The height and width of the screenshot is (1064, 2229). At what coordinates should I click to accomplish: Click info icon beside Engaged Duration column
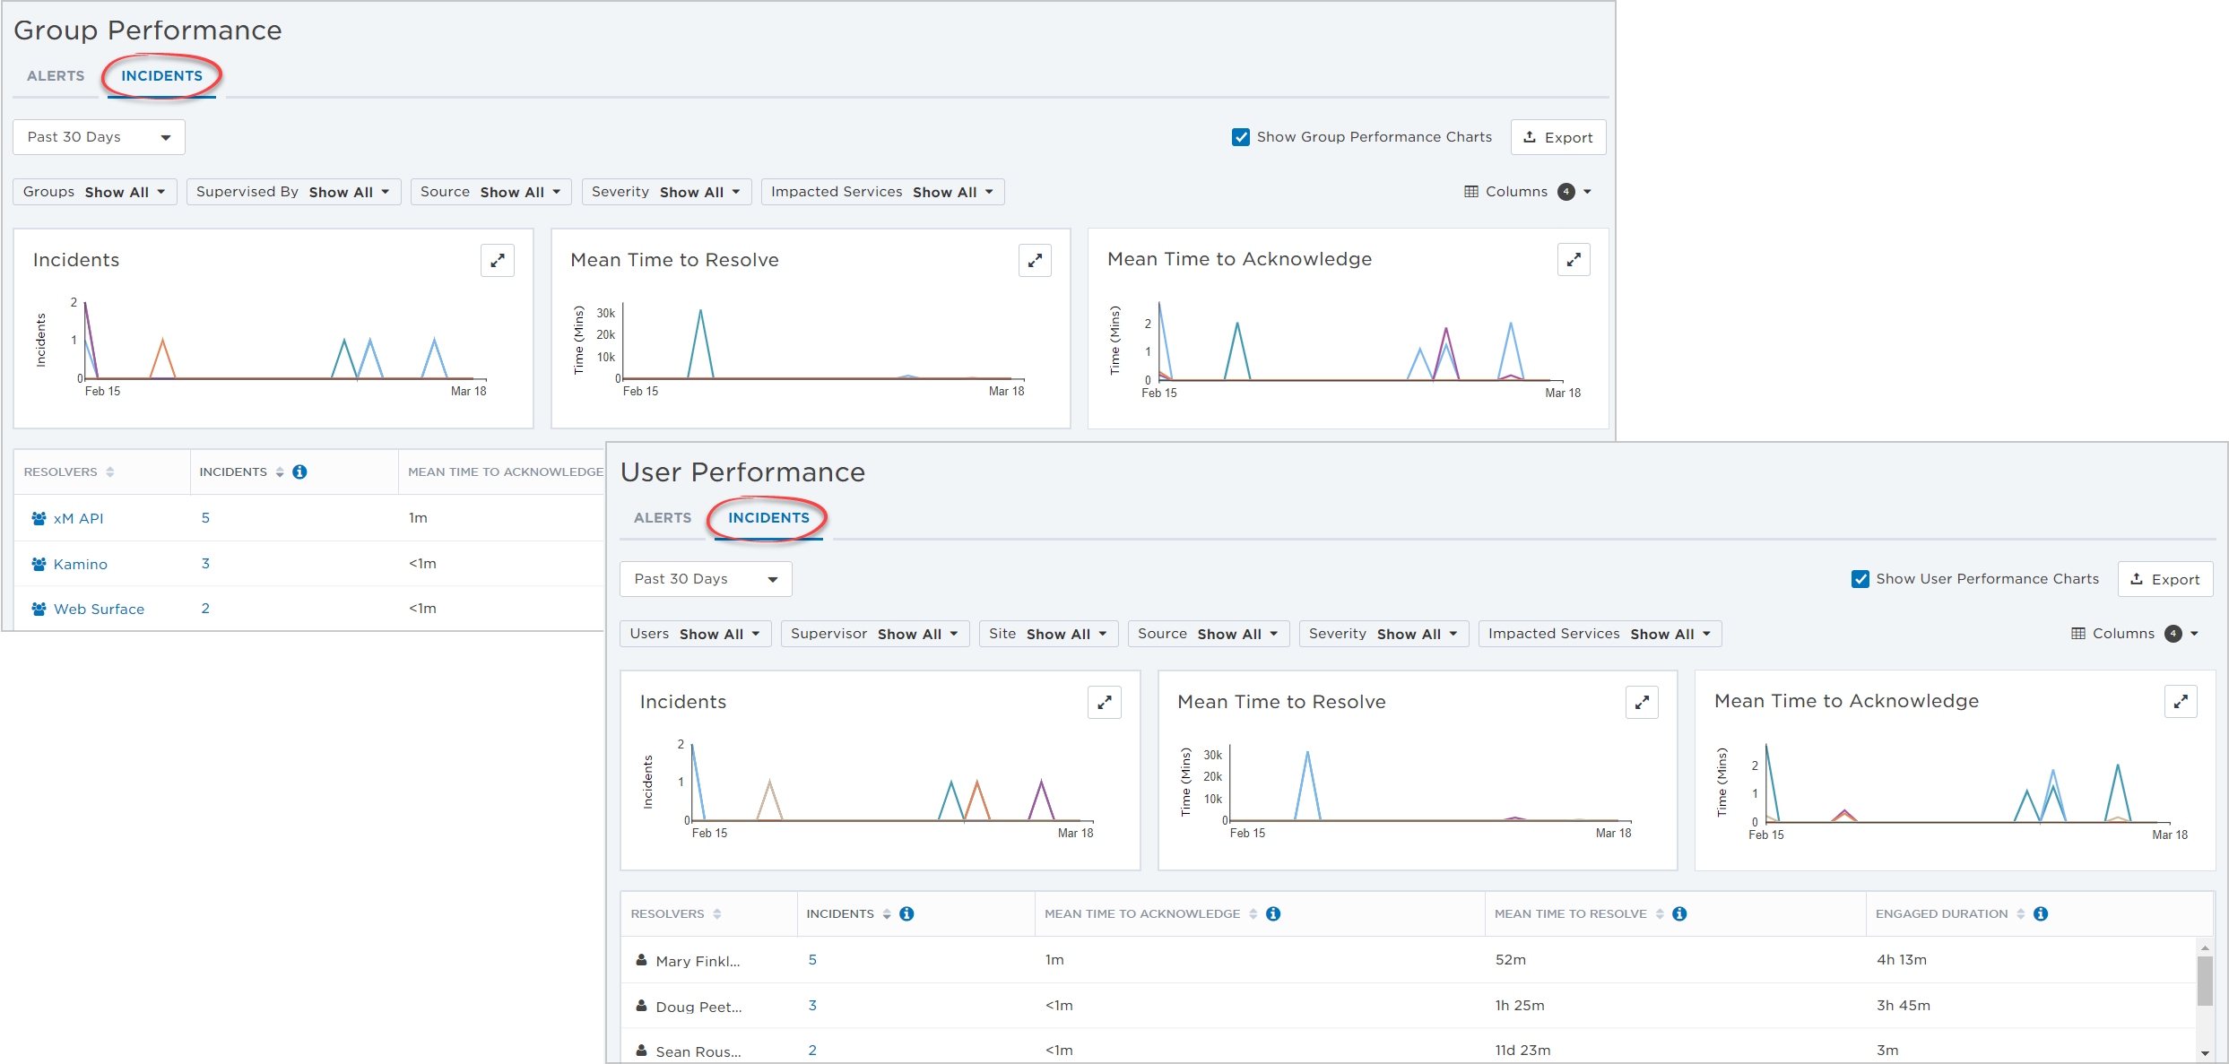coord(2041,913)
